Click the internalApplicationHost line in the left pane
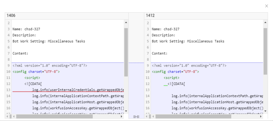The height and width of the screenshot is (121, 273). pos(78,102)
